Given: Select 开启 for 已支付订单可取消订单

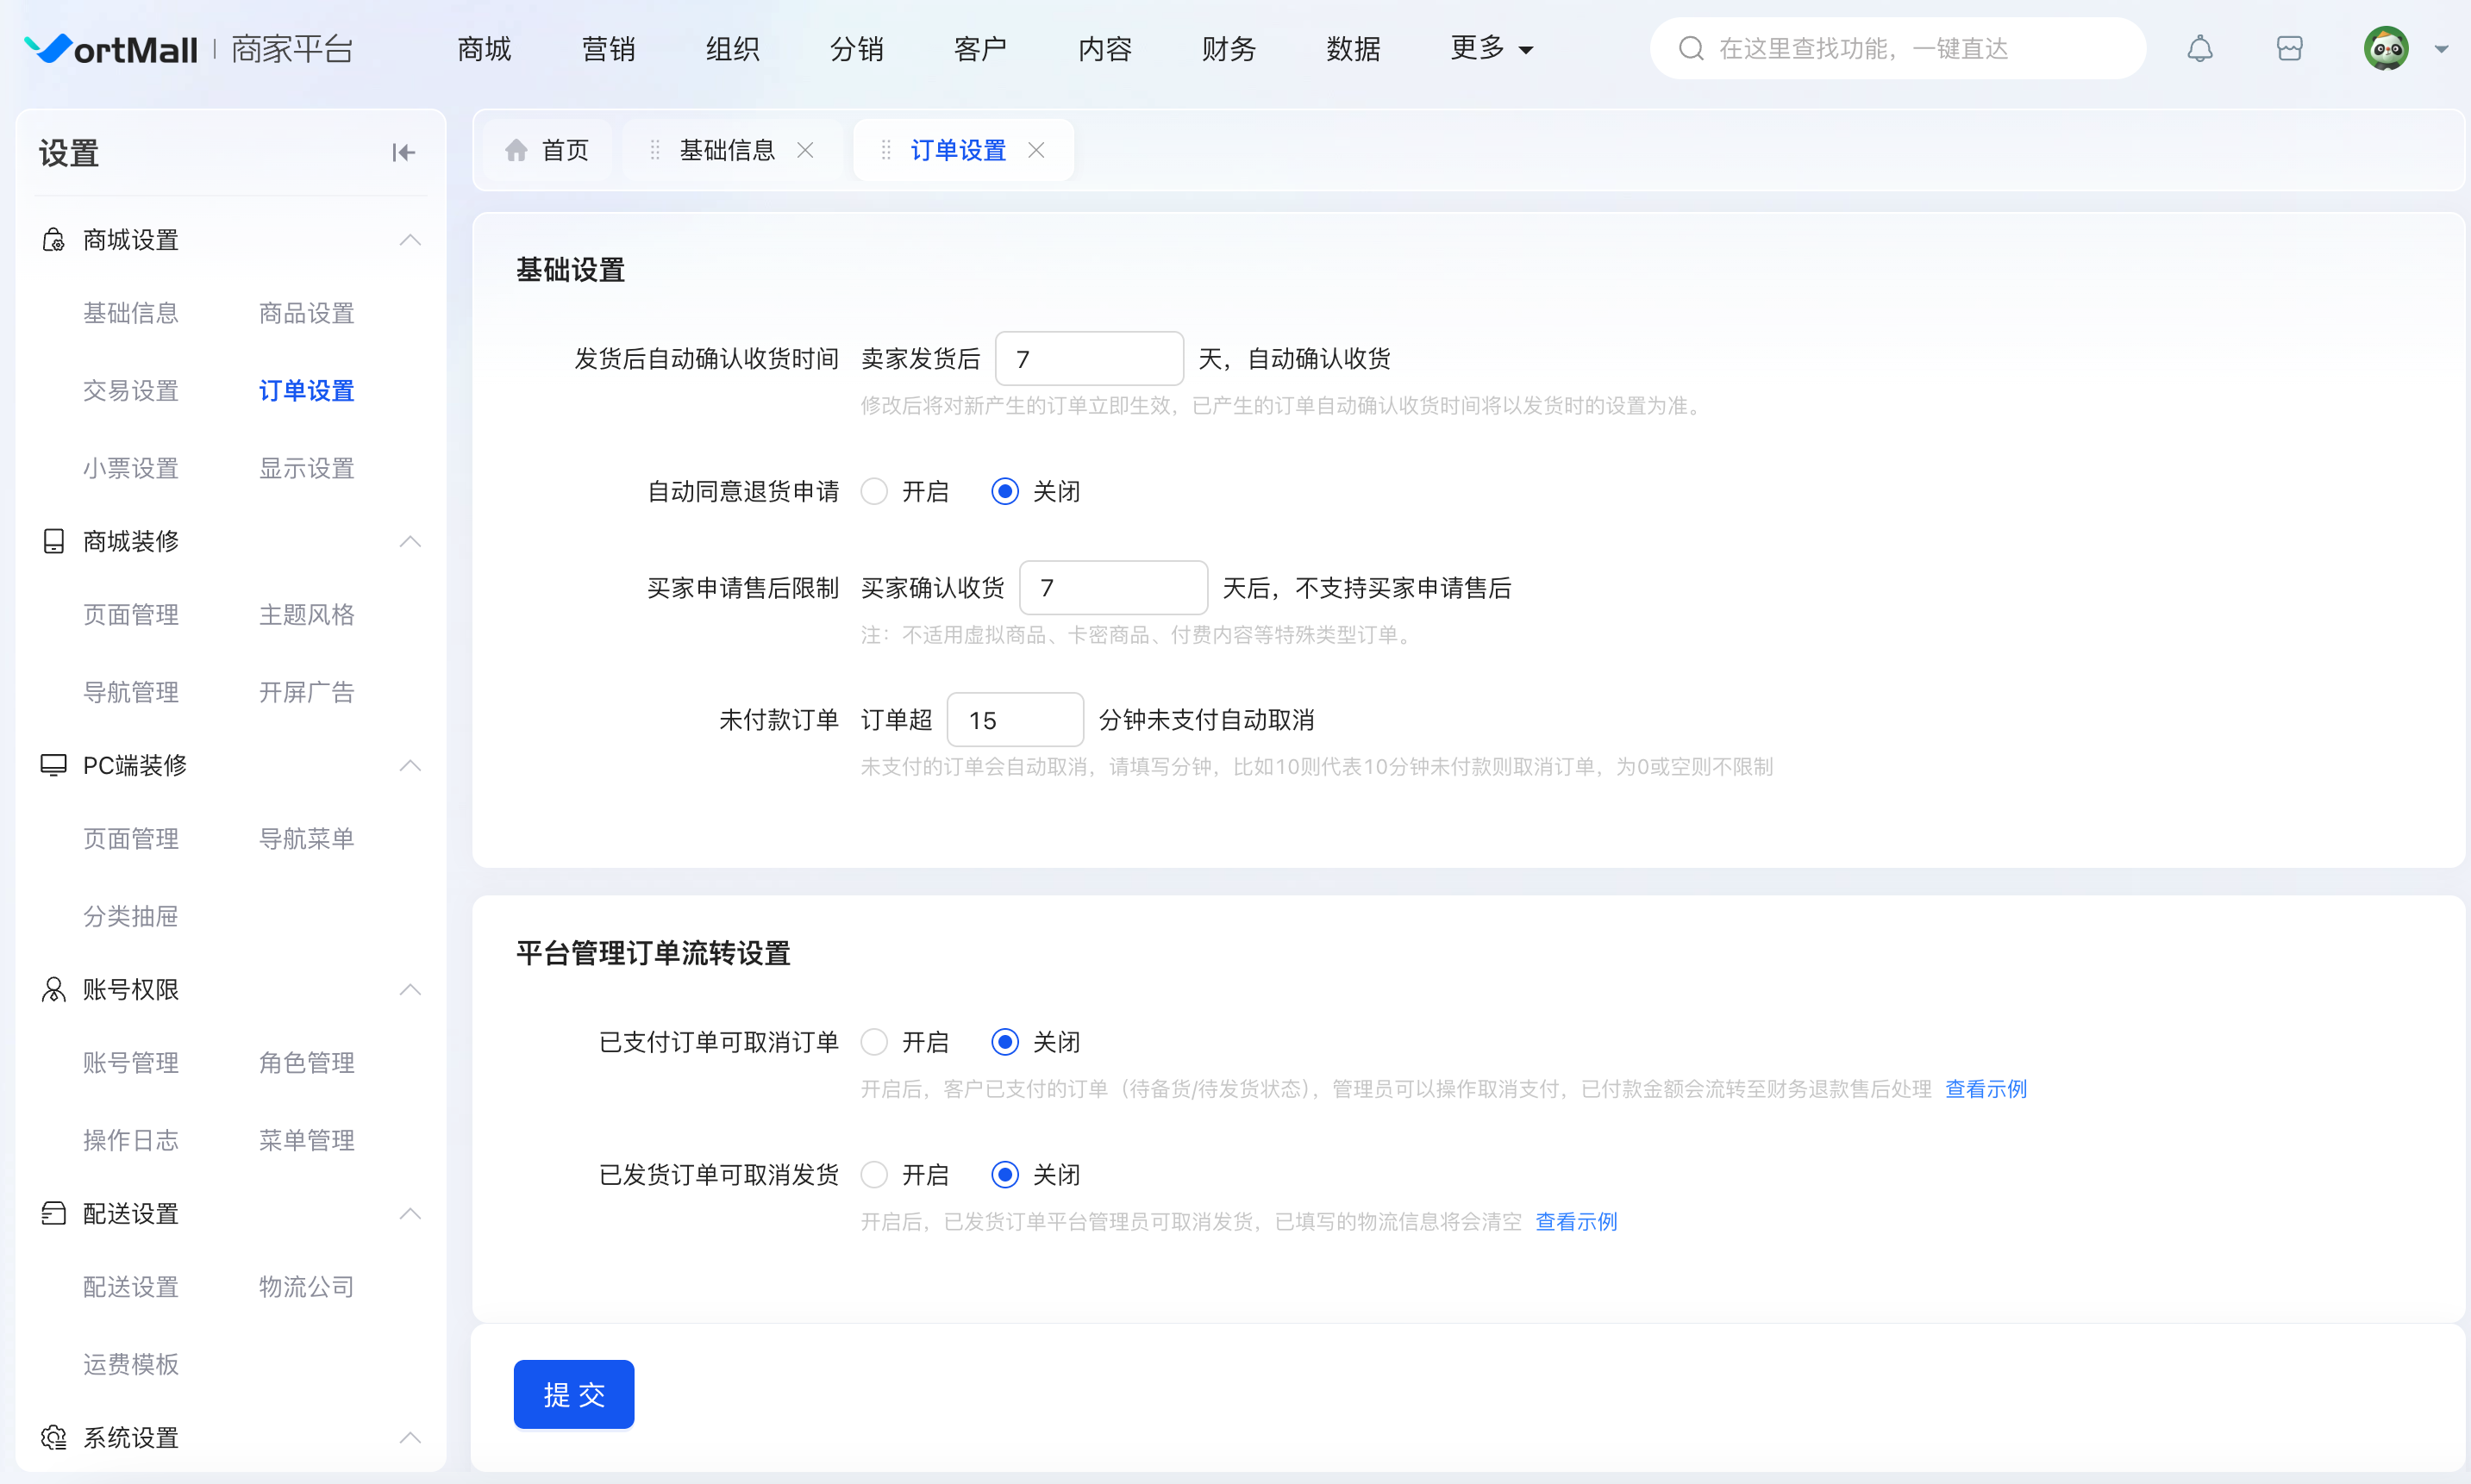Looking at the screenshot, I should [x=874, y=1042].
